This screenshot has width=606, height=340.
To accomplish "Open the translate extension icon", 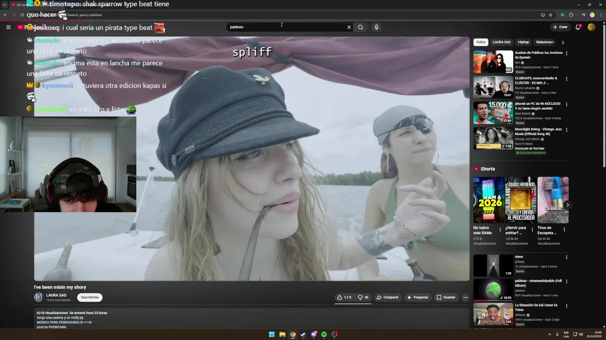I will (562, 15).
